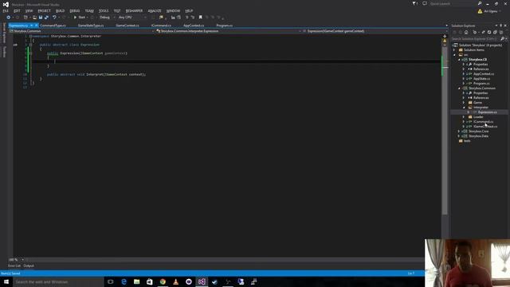Viewport: 510px width, 287px height.
Task: Switch to the Program.cs tab
Action: (225, 26)
